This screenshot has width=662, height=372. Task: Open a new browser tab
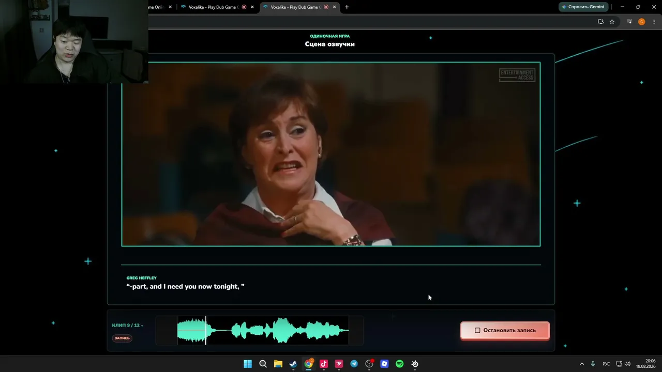pyautogui.click(x=347, y=7)
